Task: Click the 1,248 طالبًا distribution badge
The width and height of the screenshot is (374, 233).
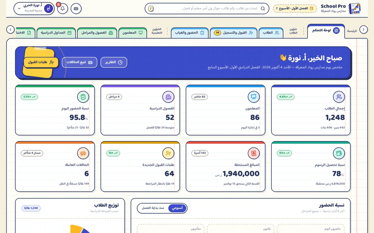Action: pos(31,208)
